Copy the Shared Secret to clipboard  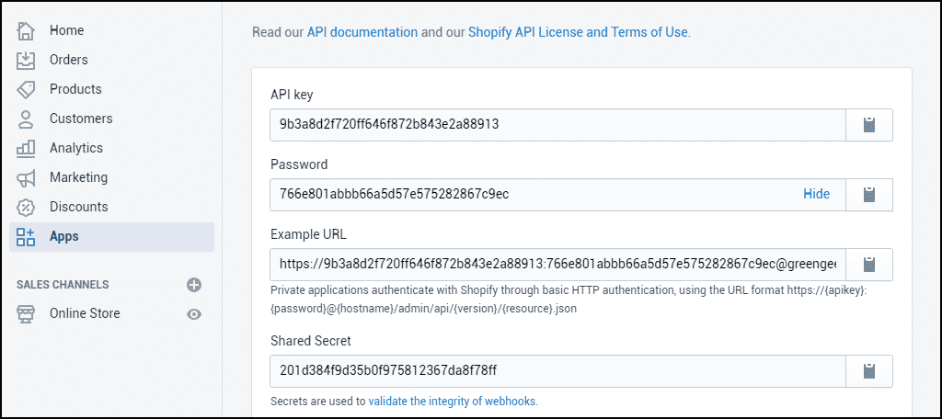point(868,371)
